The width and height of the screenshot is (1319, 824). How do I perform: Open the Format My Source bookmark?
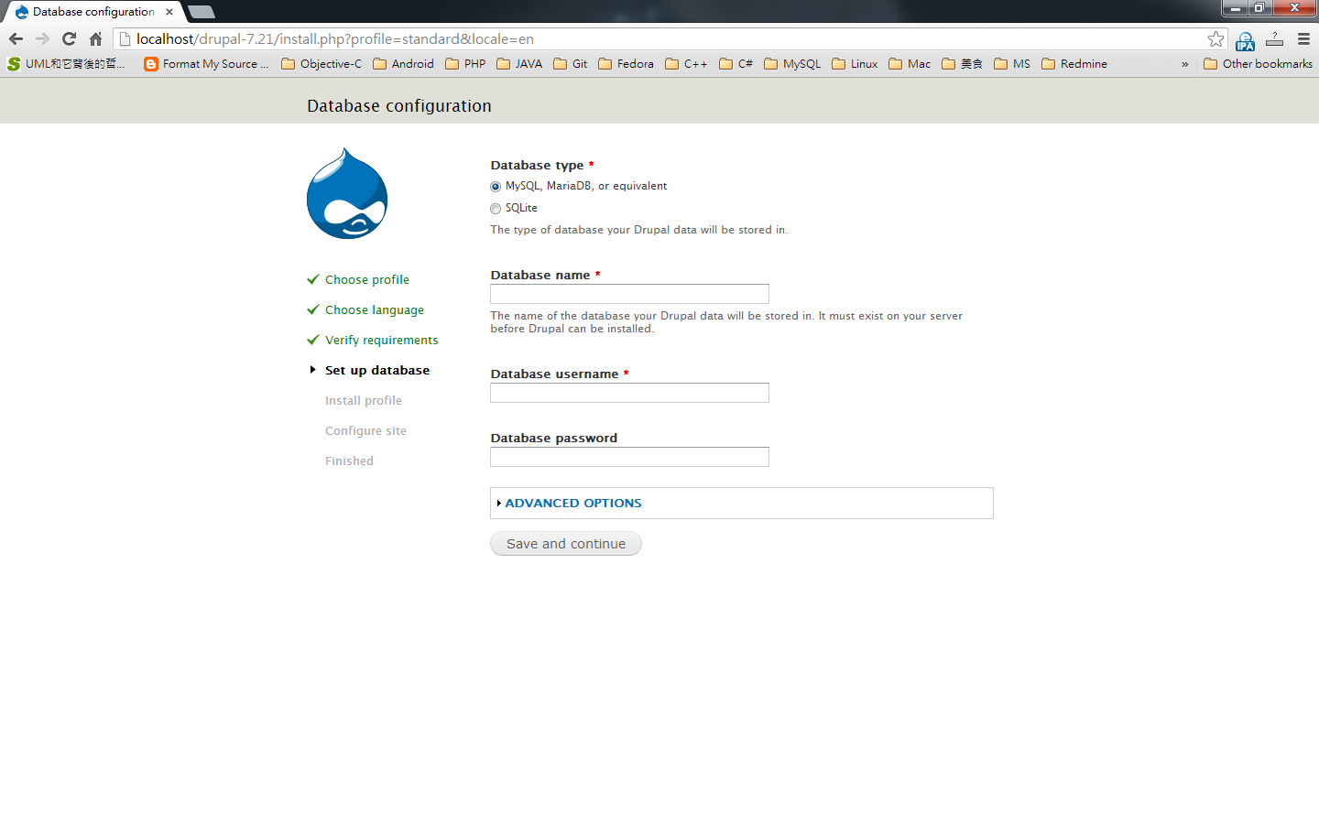point(206,63)
